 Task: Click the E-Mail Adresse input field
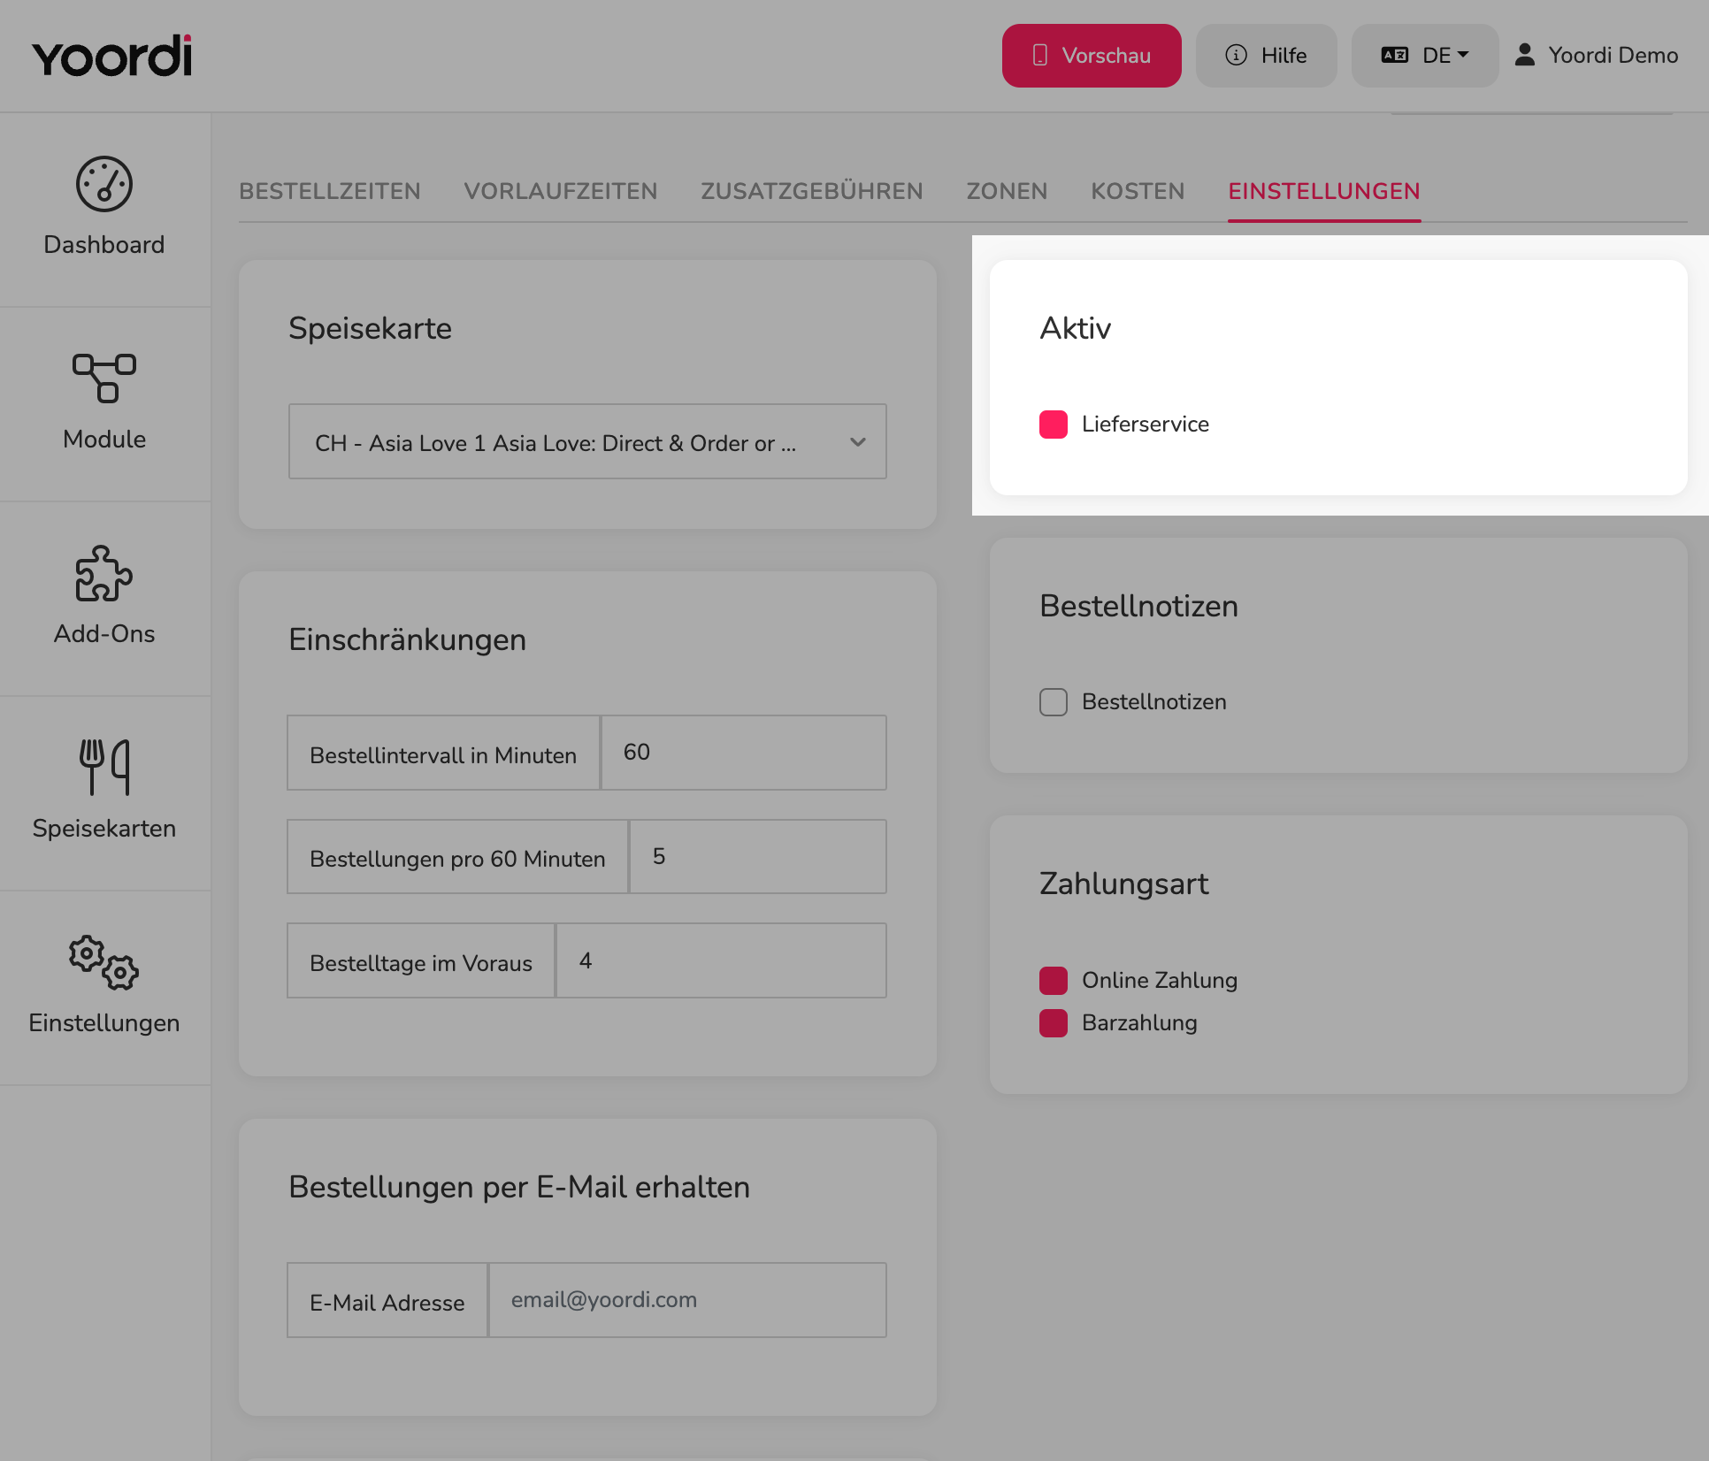688,1300
